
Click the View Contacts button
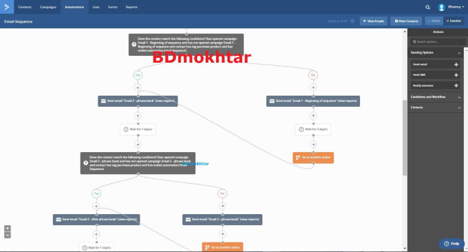pos(406,21)
